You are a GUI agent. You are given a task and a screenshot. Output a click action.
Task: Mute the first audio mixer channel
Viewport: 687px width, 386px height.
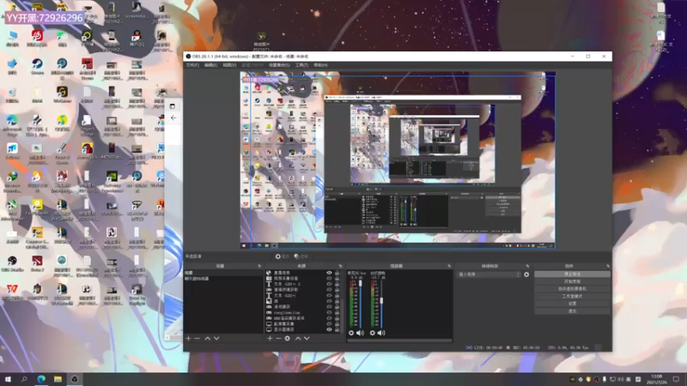(x=360, y=333)
